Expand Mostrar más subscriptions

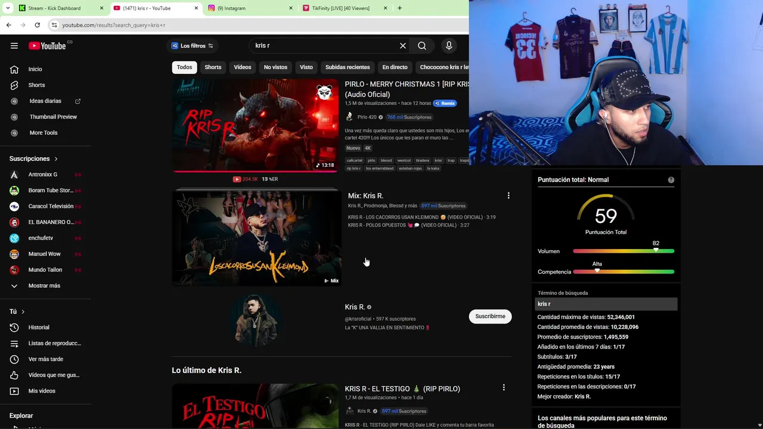coord(45,285)
